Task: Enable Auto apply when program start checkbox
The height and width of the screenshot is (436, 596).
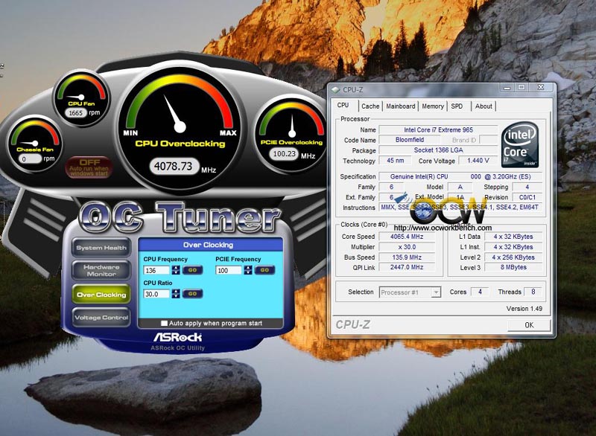Action: tap(164, 324)
